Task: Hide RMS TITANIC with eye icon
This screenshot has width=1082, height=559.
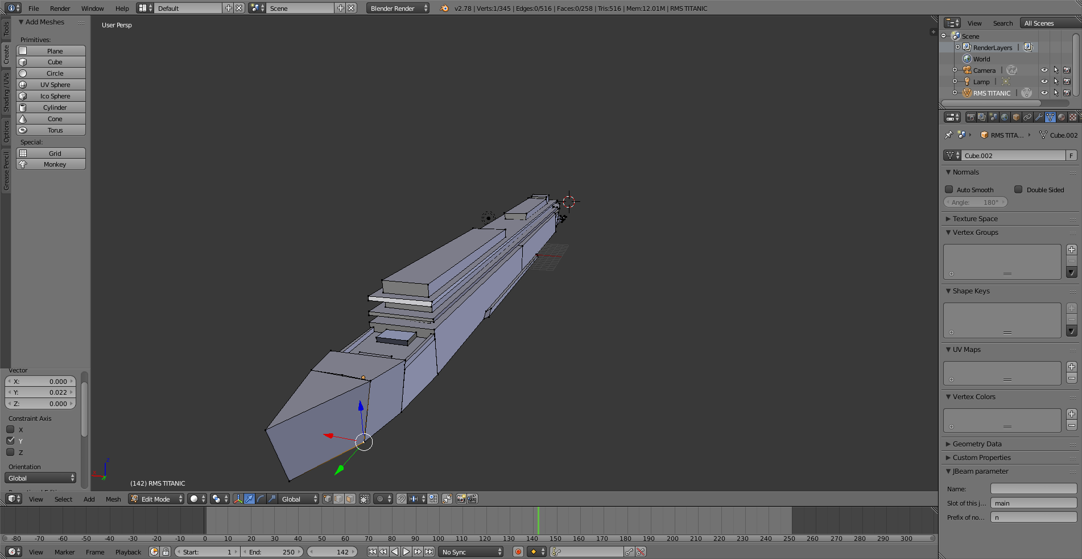Action: pos(1044,93)
